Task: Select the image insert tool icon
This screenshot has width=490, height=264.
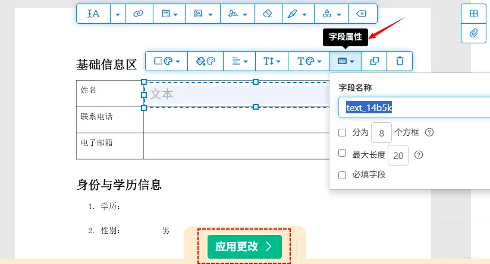Action: pyautogui.click(x=198, y=14)
